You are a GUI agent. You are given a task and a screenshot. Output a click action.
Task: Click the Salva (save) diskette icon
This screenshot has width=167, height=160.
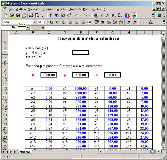18,15
